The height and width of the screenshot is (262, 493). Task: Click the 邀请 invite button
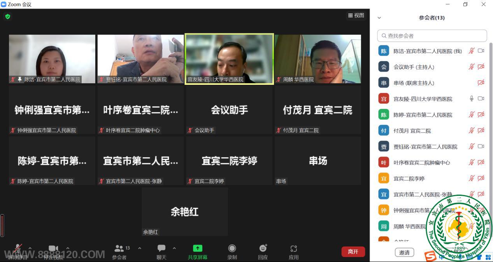pos(404,253)
